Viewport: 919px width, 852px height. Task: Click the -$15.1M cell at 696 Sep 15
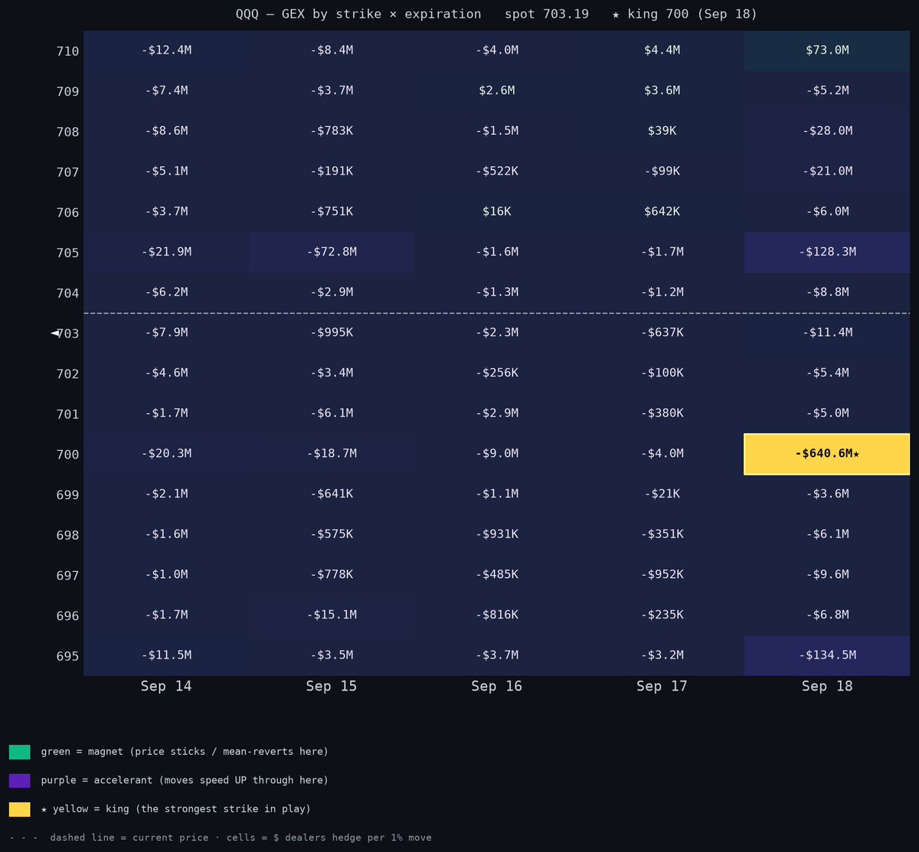332,615
